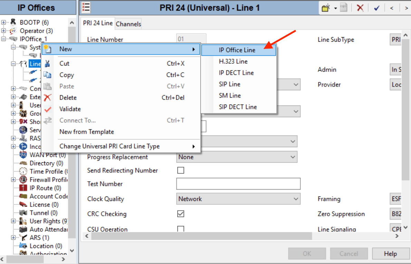
Task: Click the delete record red X toolbar icon
Action: point(360,8)
